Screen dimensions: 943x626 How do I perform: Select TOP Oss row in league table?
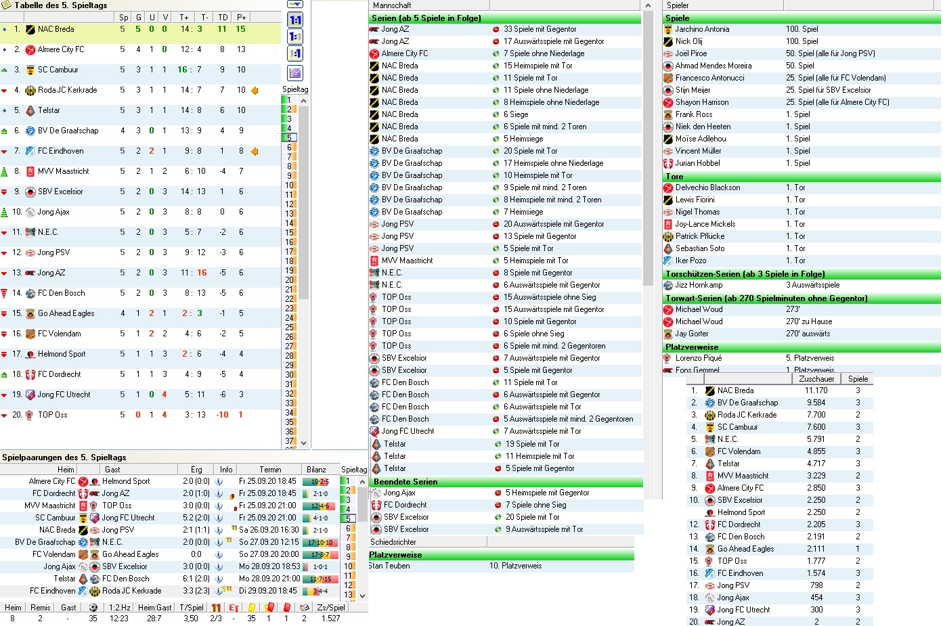click(140, 415)
